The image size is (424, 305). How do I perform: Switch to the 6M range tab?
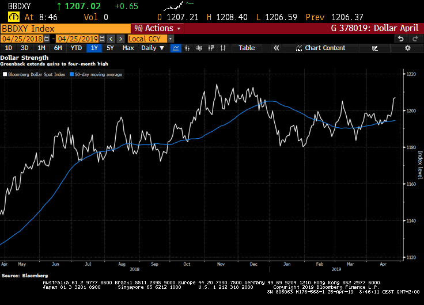pos(58,48)
